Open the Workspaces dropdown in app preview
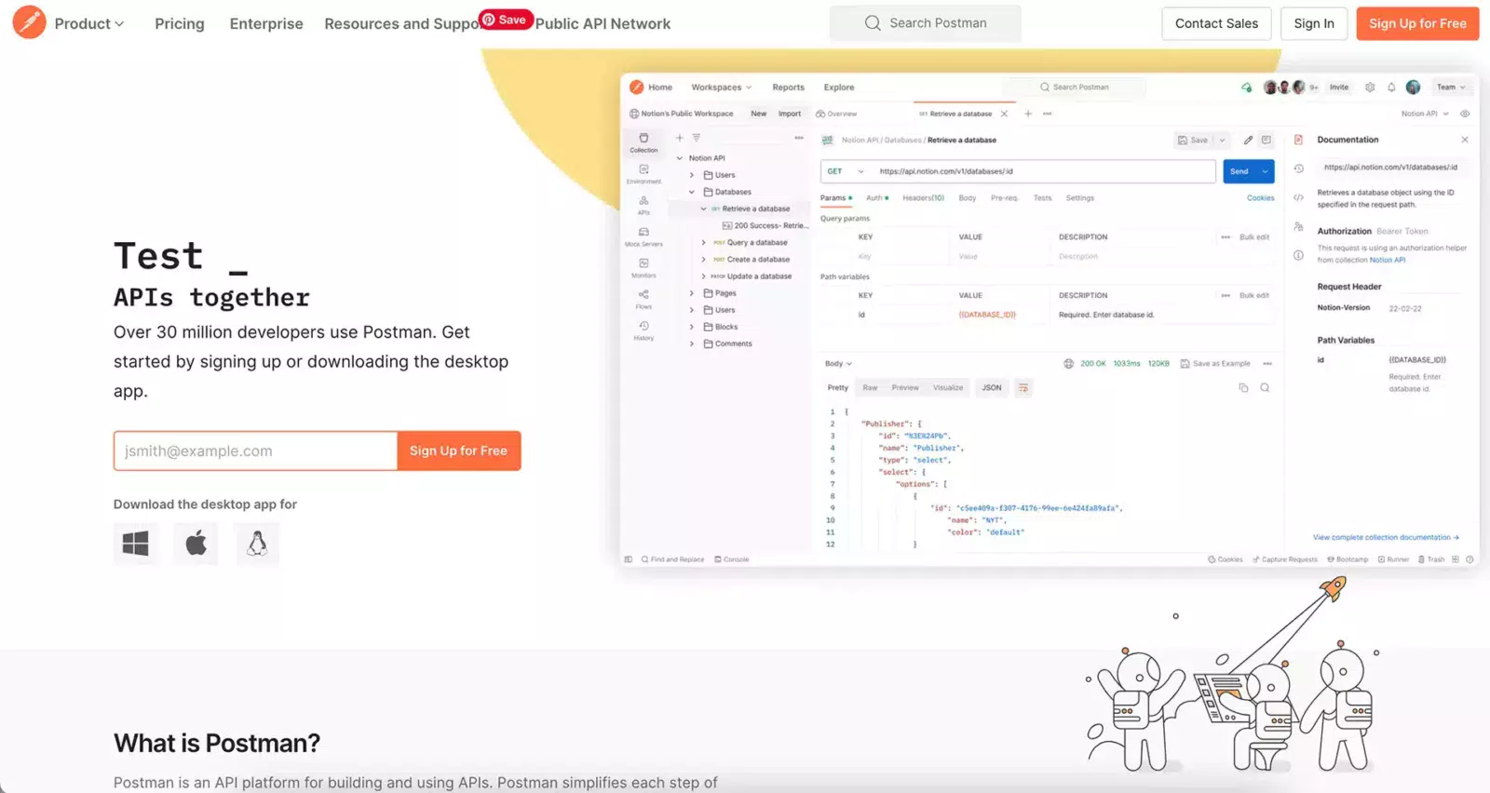The image size is (1490, 793). tap(721, 87)
